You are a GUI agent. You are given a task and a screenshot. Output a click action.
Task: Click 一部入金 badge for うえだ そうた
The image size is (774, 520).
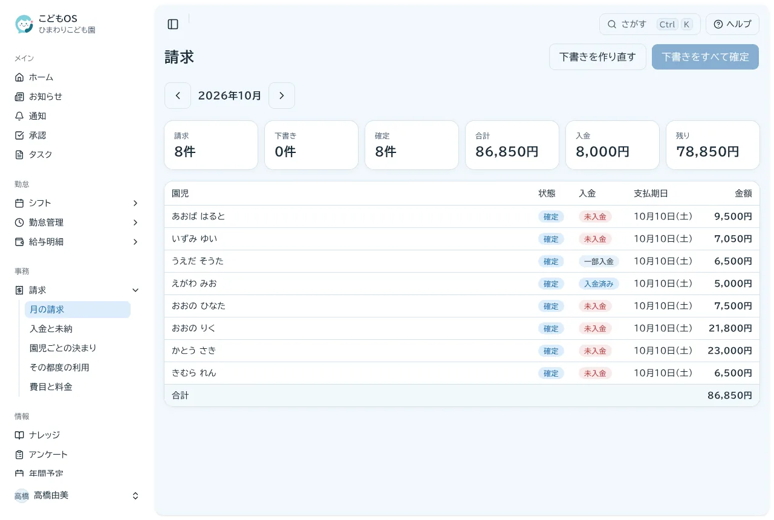pyautogui.click(x=599, y=261)
